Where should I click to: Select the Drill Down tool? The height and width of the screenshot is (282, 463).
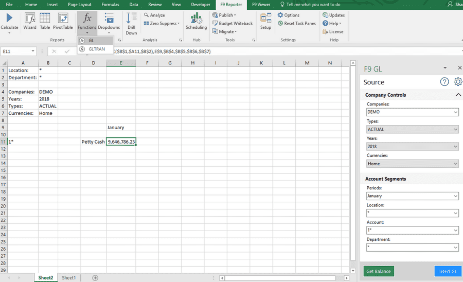click(131, 24)
